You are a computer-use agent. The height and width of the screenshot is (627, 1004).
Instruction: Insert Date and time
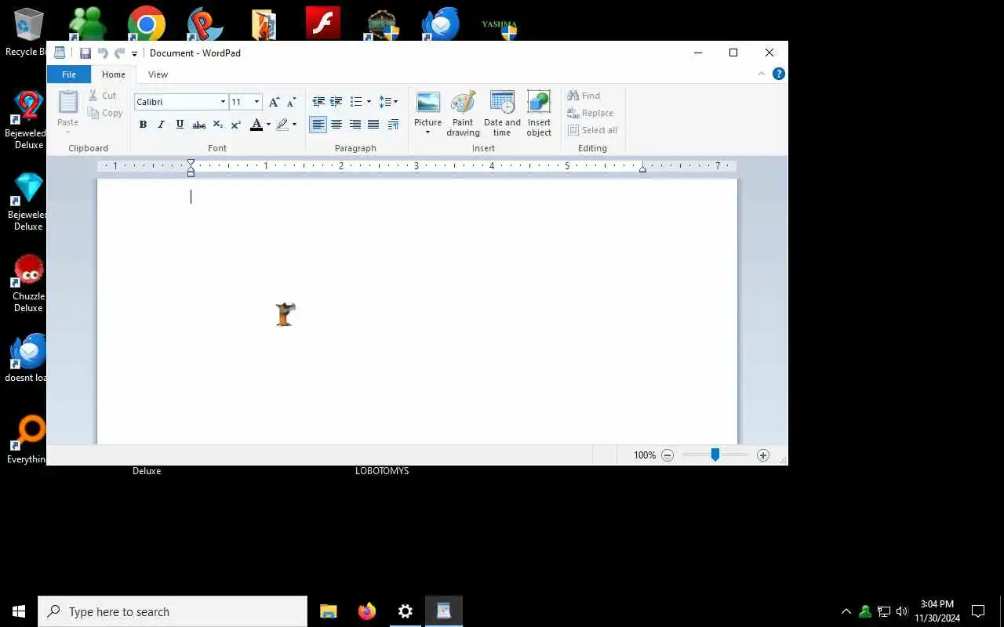pyautogui.click(x=502, y=114)
